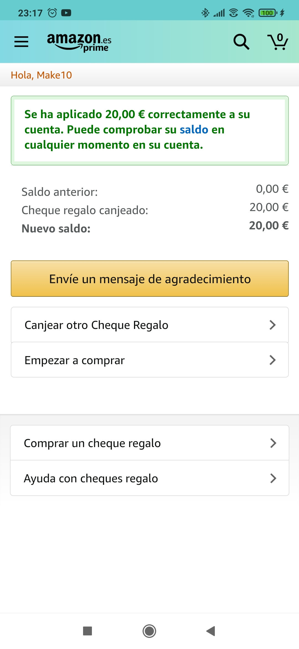The image size is (299, 649).
Task: Select 'Empezar a comprar' option
Action: coord(75,360)
